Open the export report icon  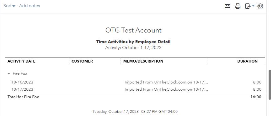click(248, 6)
